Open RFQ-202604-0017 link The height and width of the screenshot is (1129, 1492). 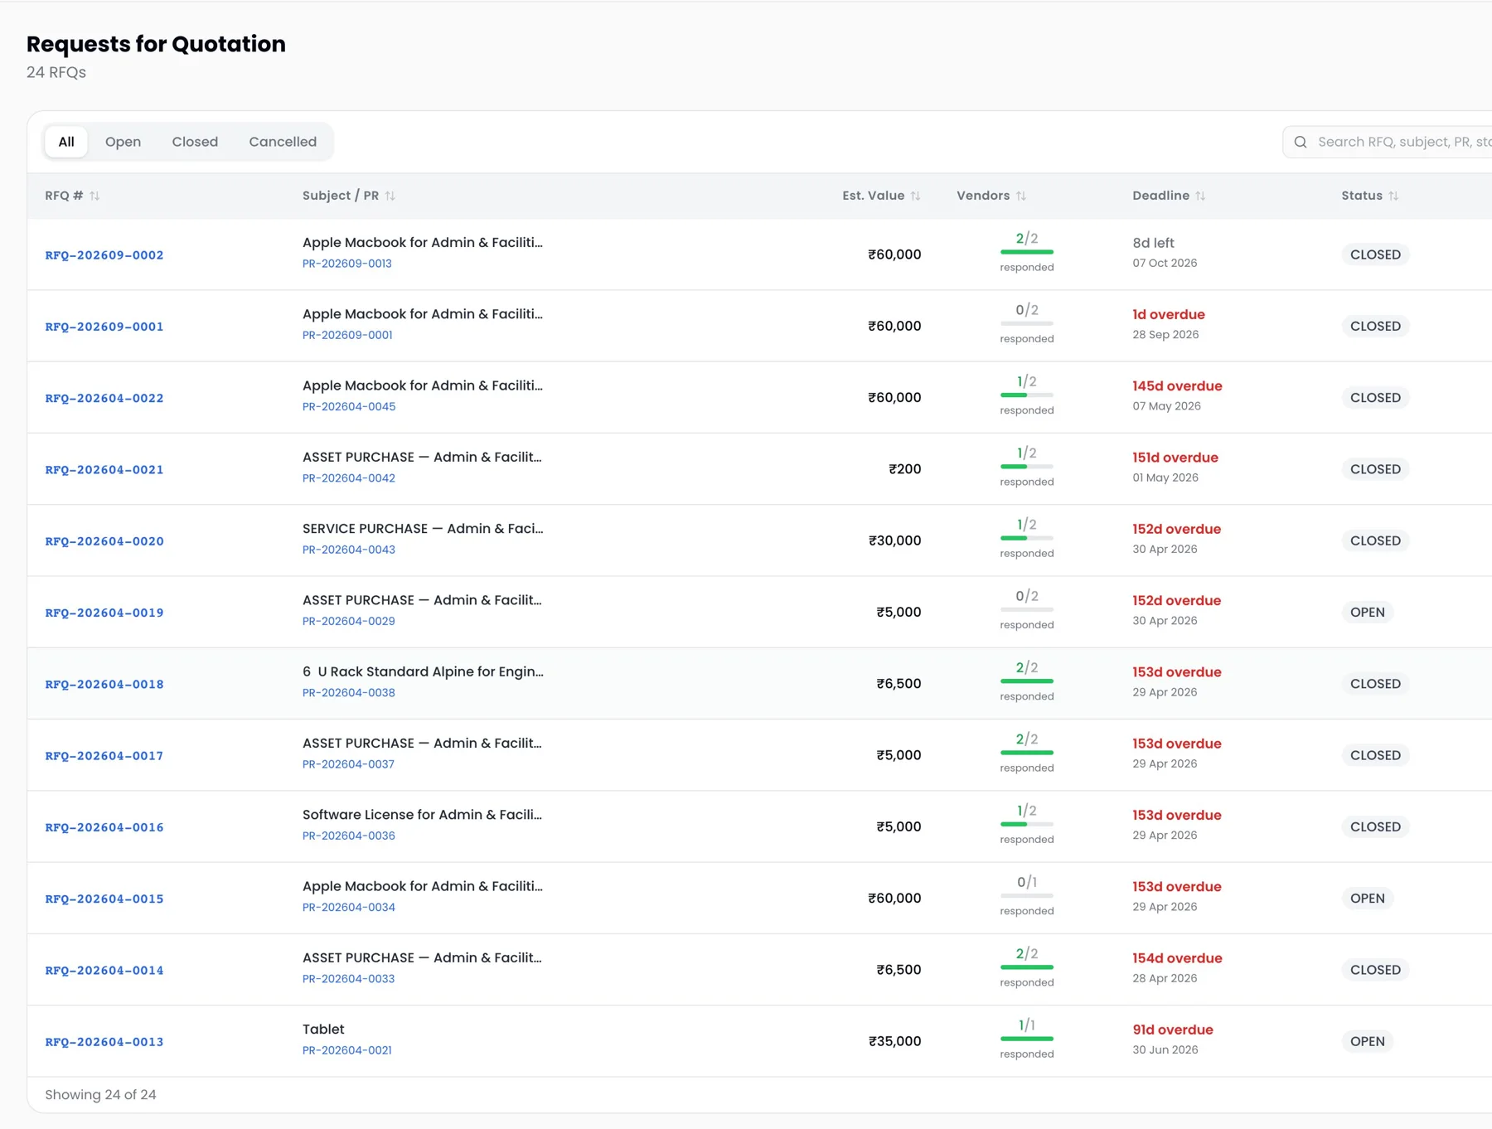(104, 756)
